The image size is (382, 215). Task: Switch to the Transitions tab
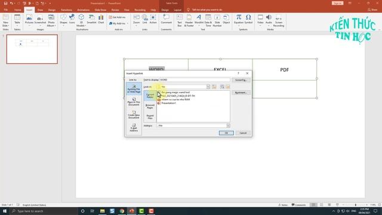66,10
